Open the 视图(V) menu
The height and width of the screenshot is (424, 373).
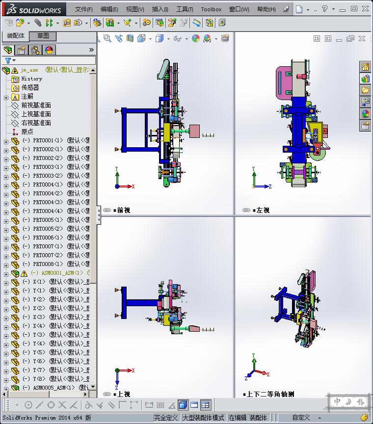134,9
